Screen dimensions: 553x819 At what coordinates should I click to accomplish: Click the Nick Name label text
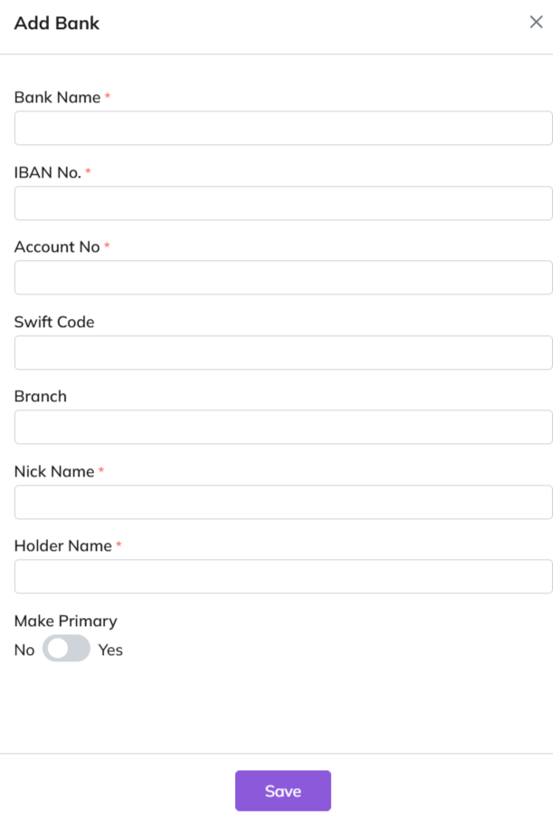[54, 471]
